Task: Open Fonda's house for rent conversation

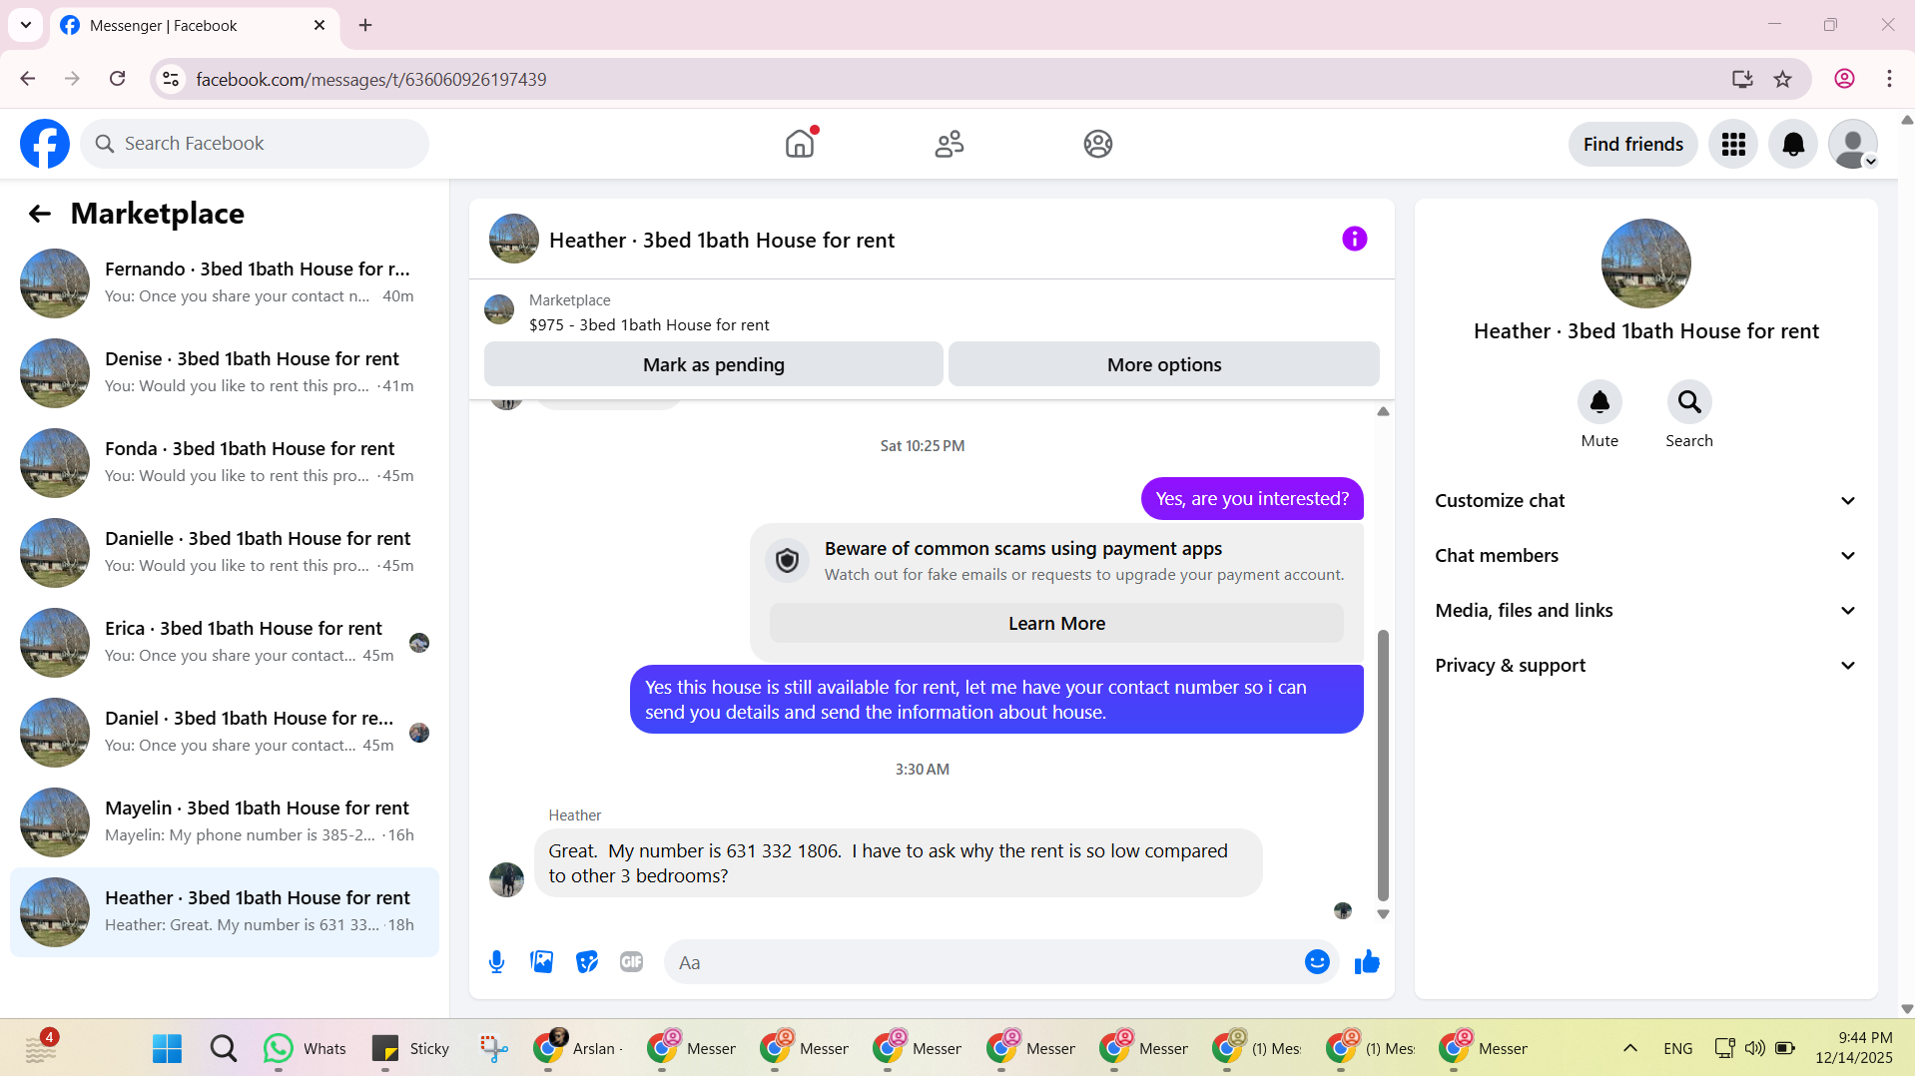Action: [x=225, y=463]
